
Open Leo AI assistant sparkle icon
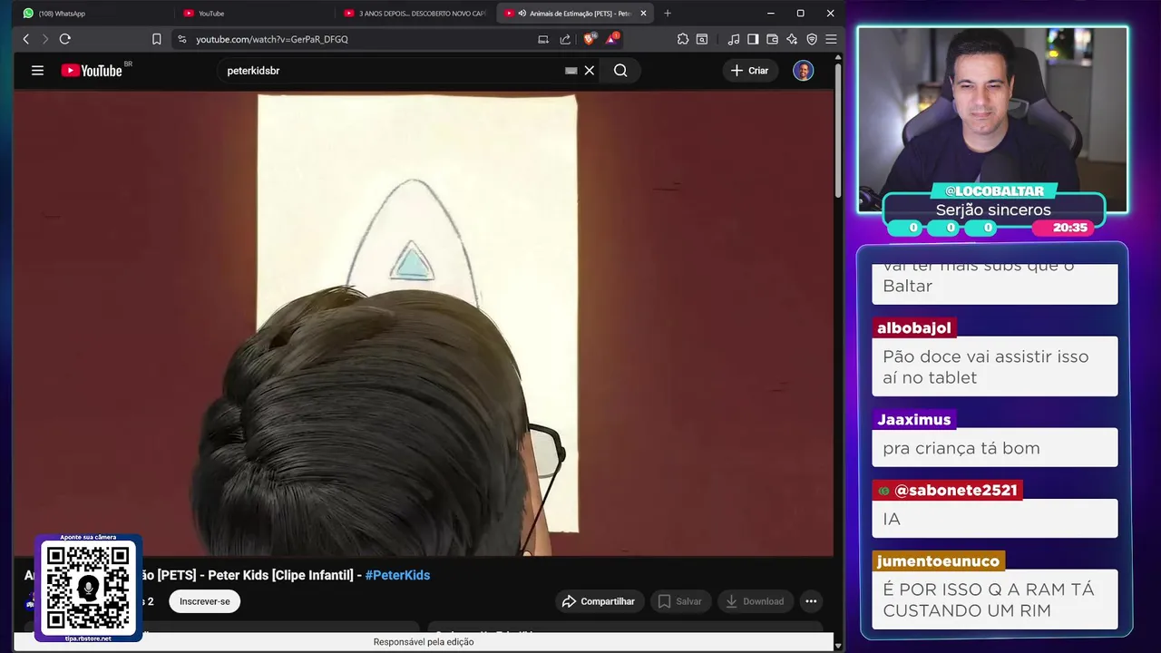point(792,39)
